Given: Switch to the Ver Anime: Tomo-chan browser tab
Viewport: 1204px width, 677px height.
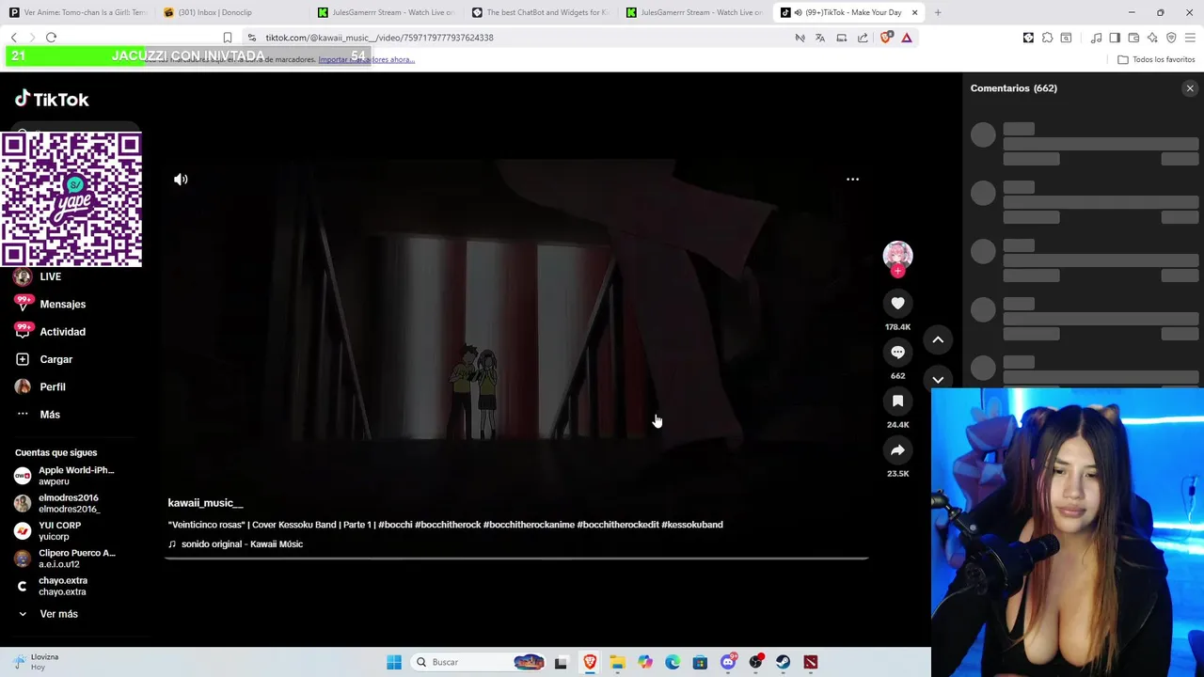Looking at the screenshot, I should [78, 12].
